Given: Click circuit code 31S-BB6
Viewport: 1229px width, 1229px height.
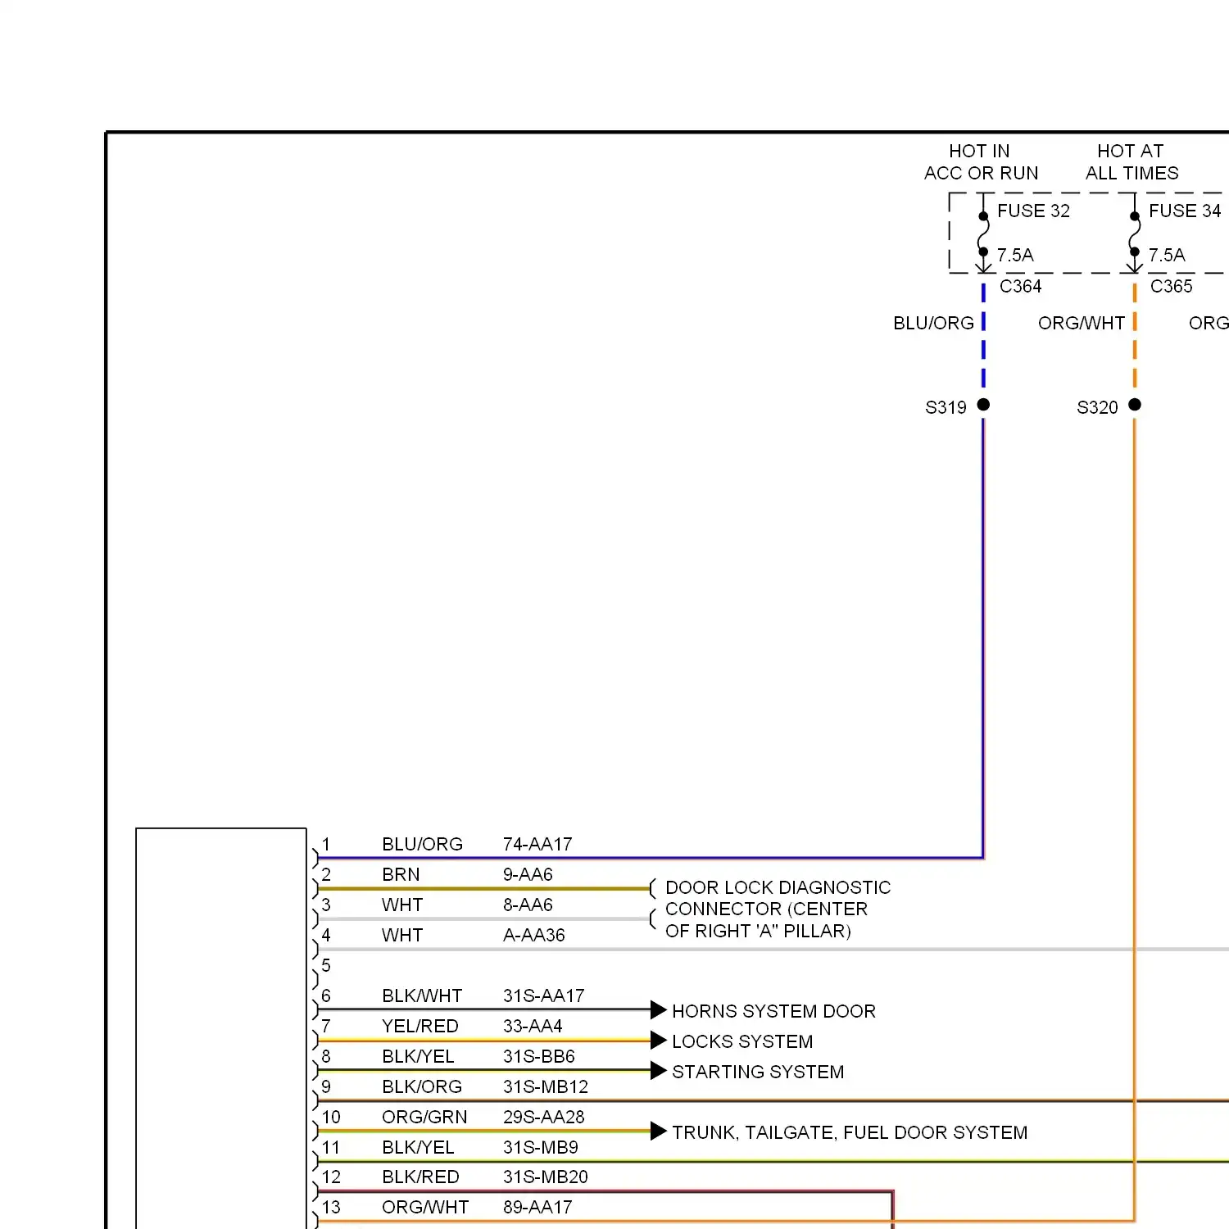Looking at the screenshot, I should [538, 1056].
